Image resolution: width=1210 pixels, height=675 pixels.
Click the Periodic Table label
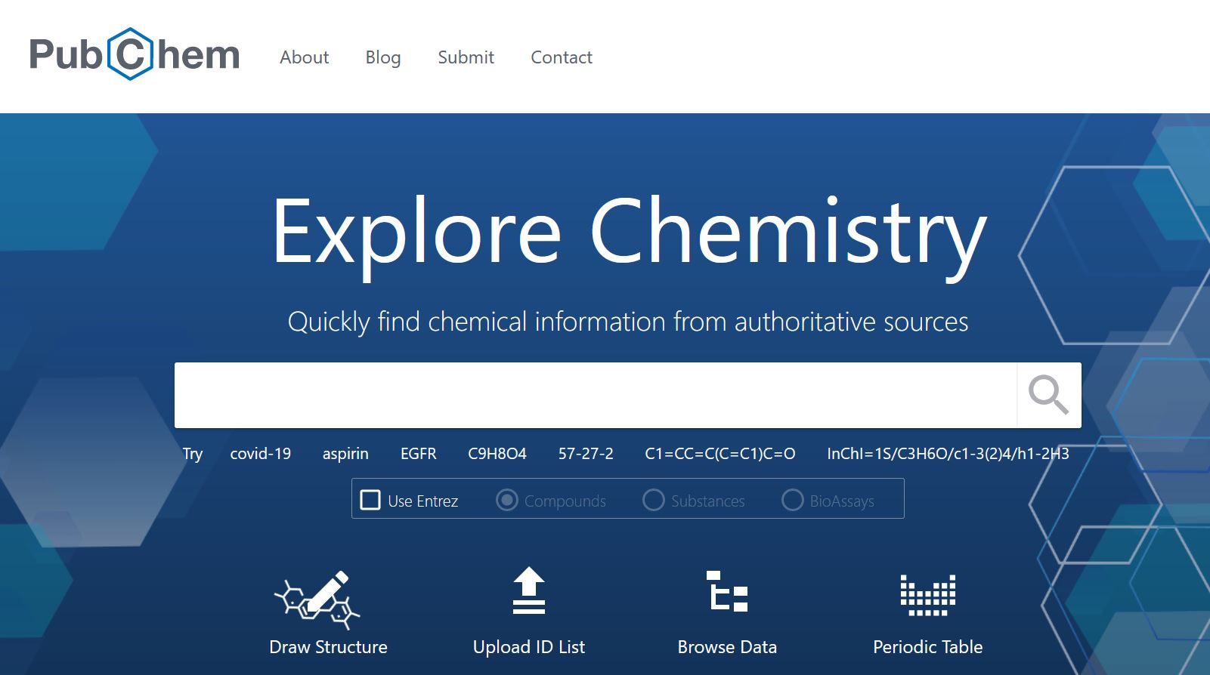pyautogui.click(x=928, y=647)
